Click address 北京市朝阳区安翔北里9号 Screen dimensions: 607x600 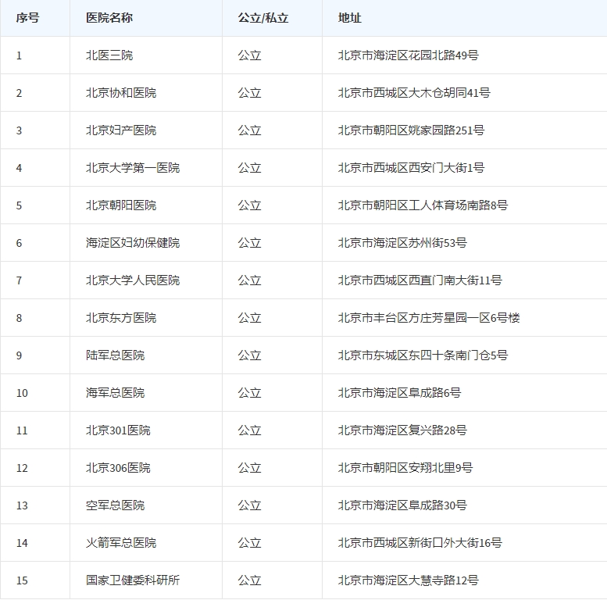tap(405, 468)
